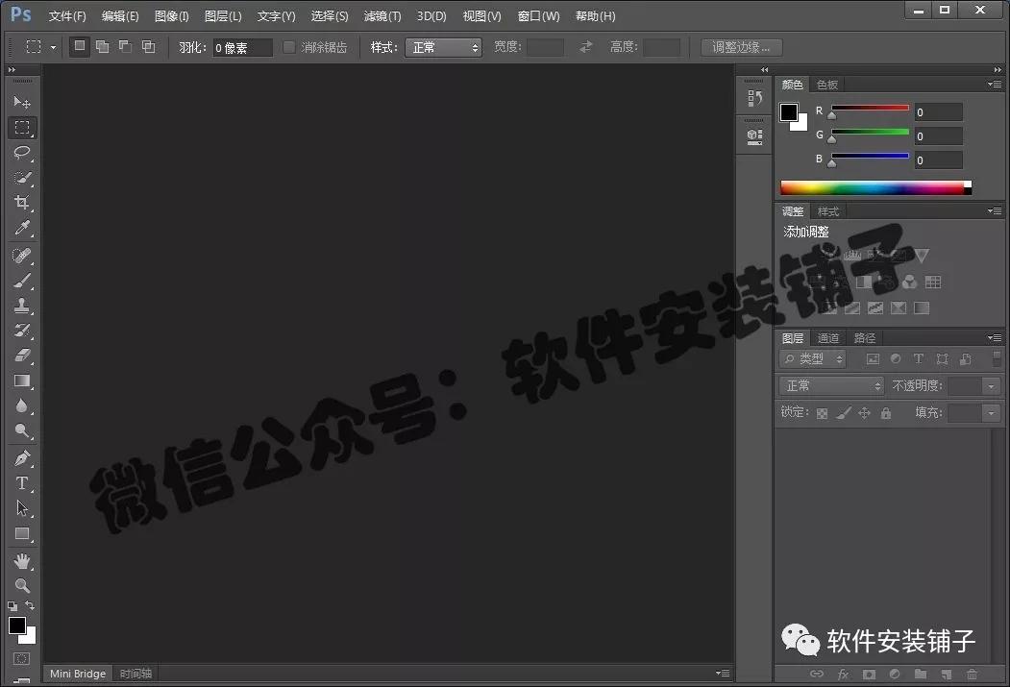Switch to the 通道 channels tab

(826, 337)
